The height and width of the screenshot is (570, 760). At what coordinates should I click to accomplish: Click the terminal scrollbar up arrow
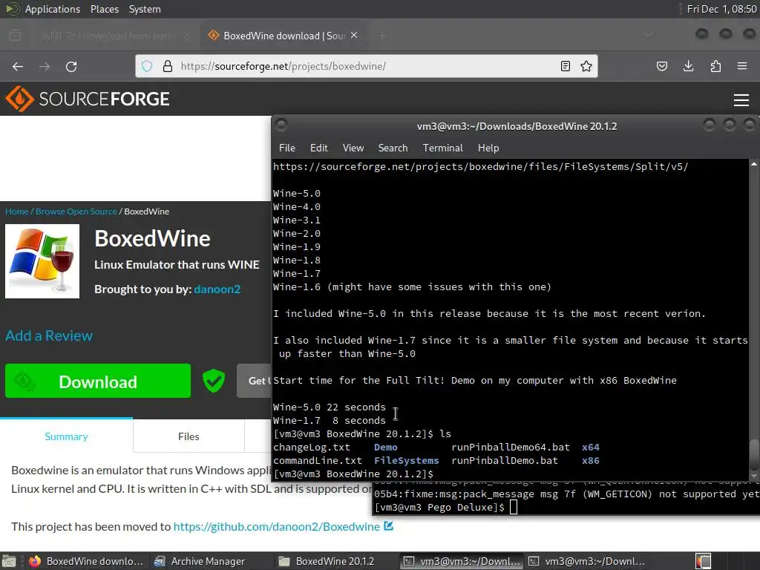(754, 164)
